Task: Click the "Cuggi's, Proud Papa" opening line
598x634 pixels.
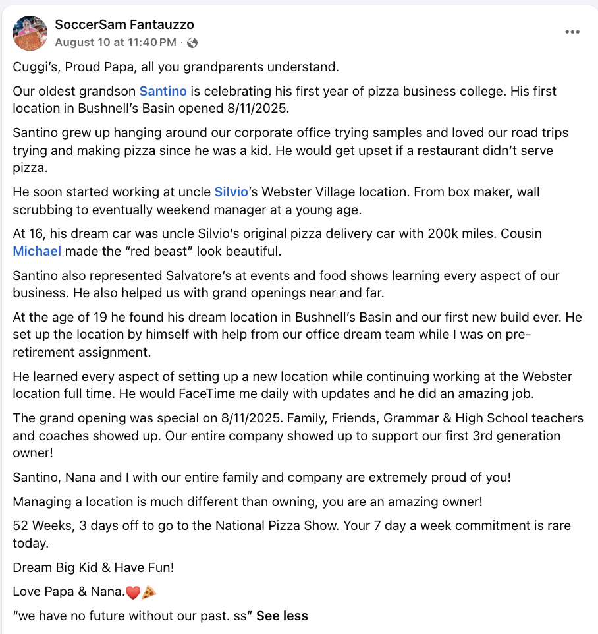Action: pyautogui.click(x=176, y=67)
